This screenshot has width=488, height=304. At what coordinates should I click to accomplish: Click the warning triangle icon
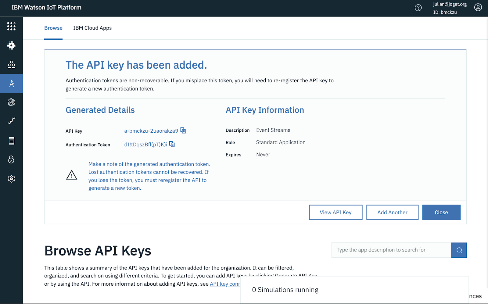pos(72,175)
